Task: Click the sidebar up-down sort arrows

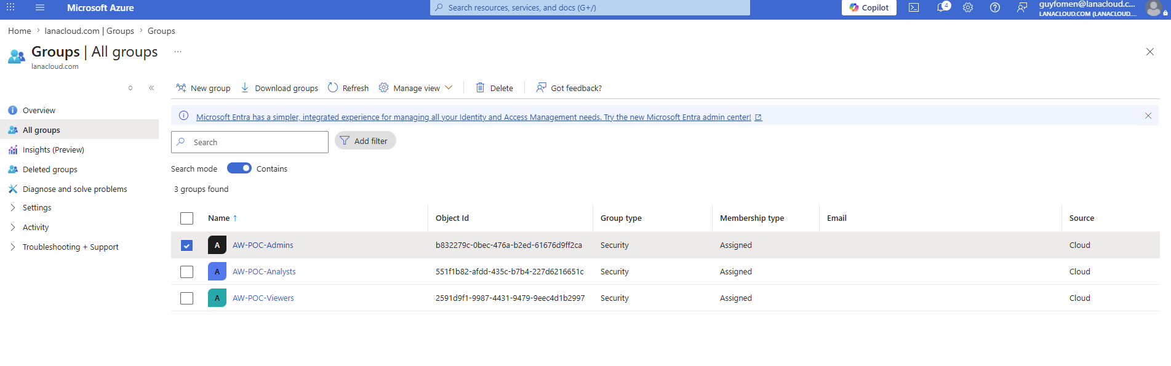Action: [130, 88]
